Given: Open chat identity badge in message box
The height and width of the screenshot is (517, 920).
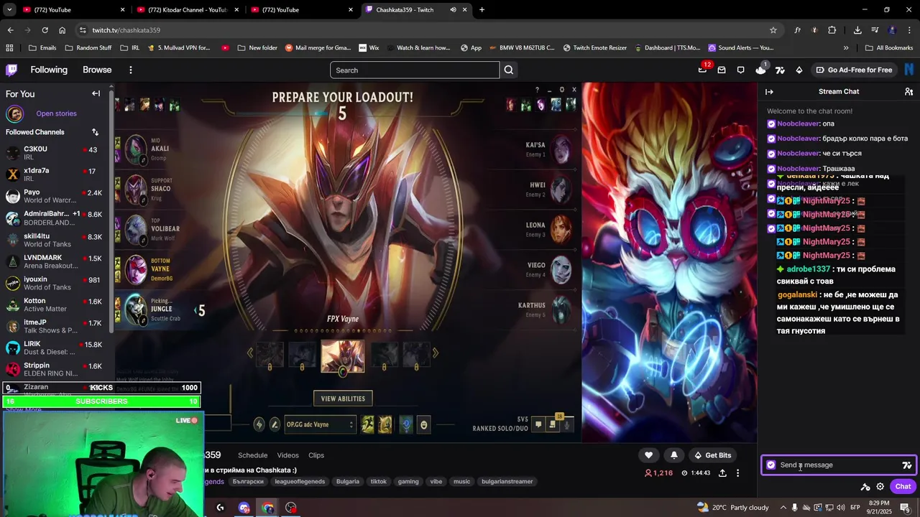Looking at the screenshot, I should coord(771,465).
